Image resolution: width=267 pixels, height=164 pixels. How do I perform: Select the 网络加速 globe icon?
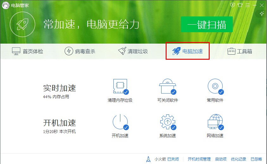point(215,122)
